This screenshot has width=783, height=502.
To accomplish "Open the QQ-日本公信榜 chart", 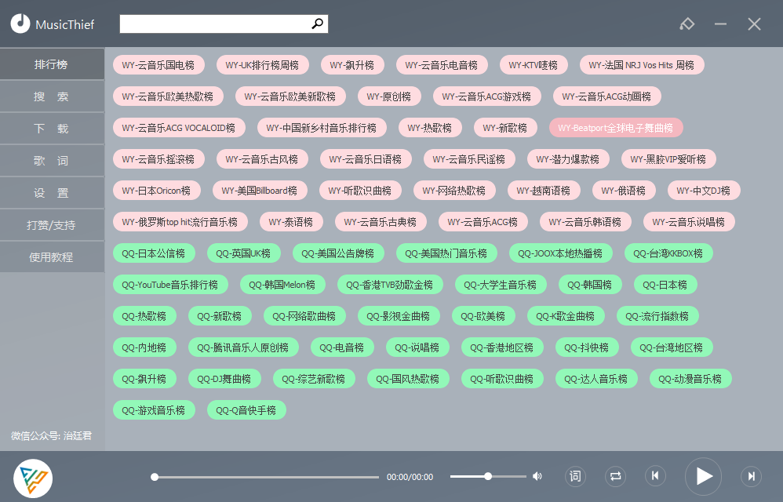I will pos(154,253).
